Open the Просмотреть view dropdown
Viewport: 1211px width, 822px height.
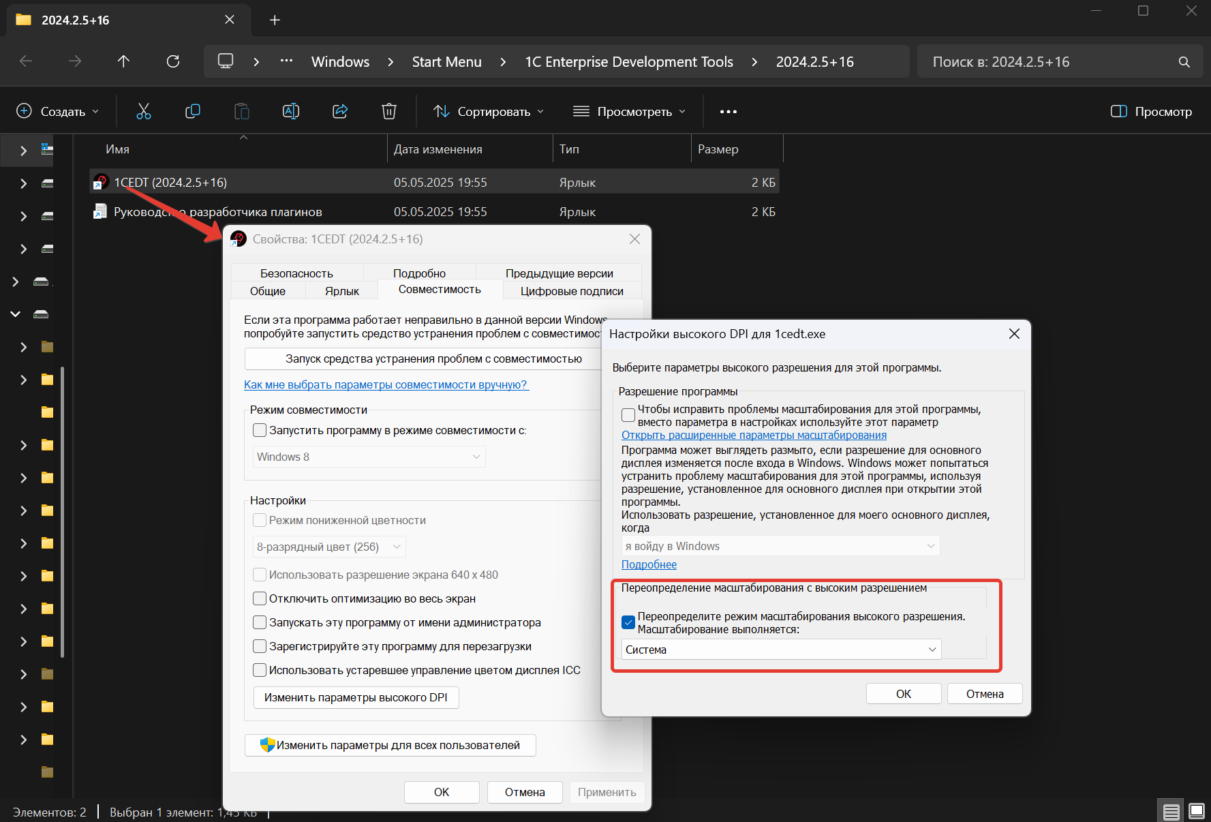click(629, 111)
